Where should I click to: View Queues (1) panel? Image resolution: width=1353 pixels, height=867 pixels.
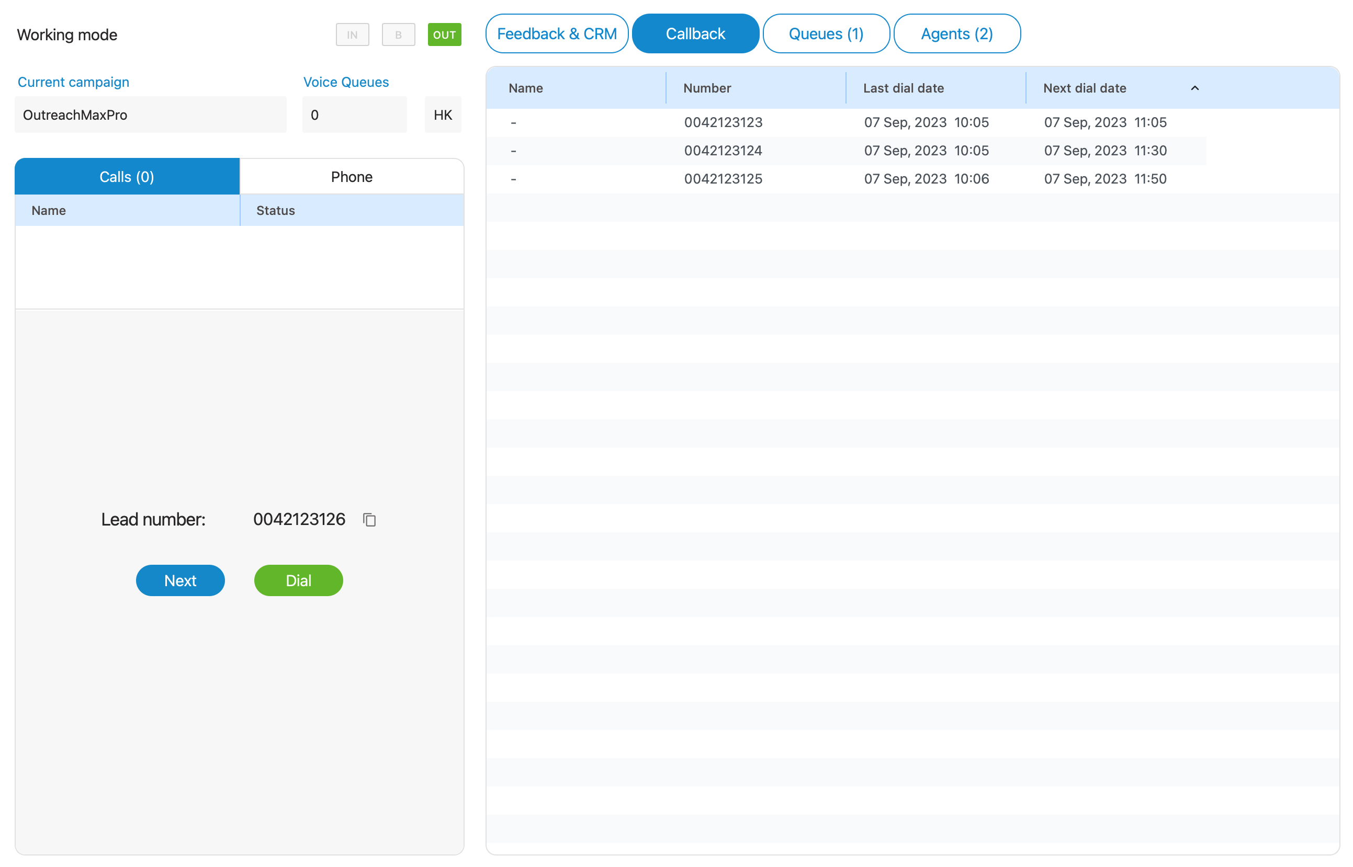826,33
